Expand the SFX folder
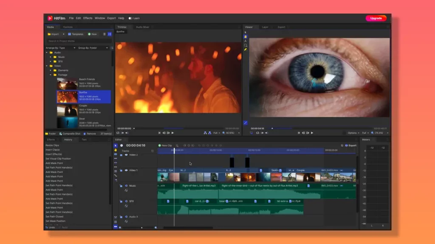This screenshot has height=244, width=435. (x=51, y=61)
